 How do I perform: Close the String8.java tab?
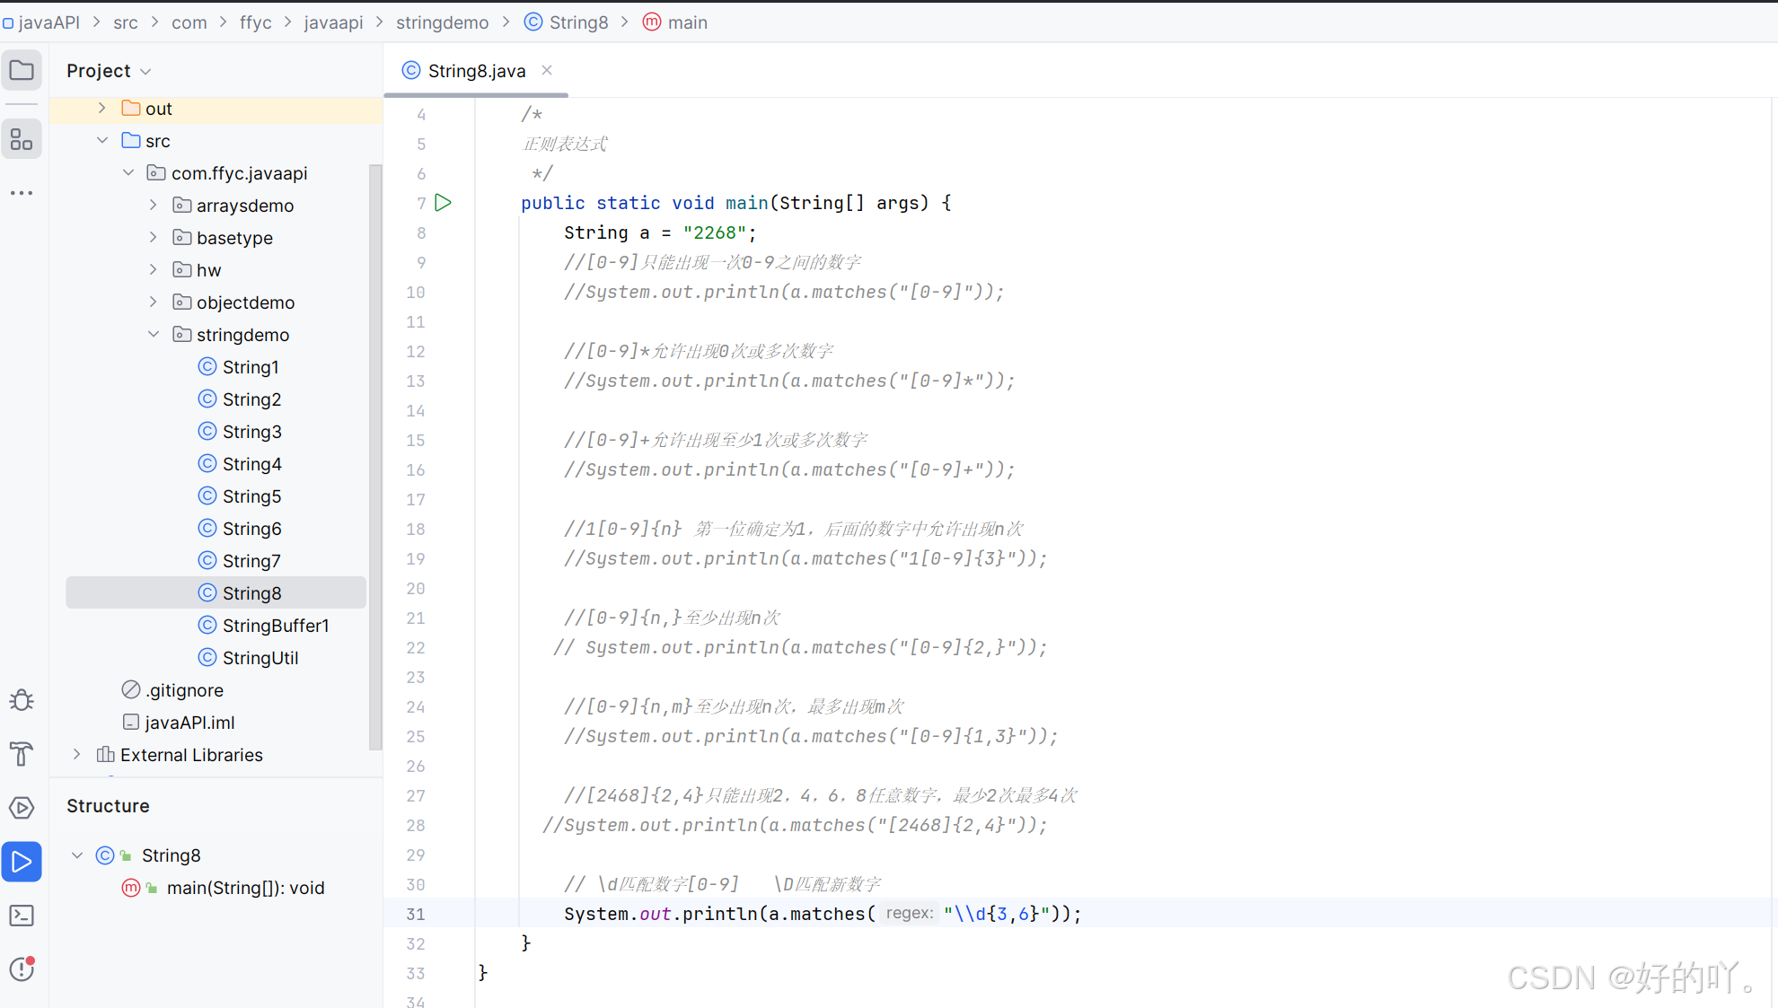tap(547, 70)
